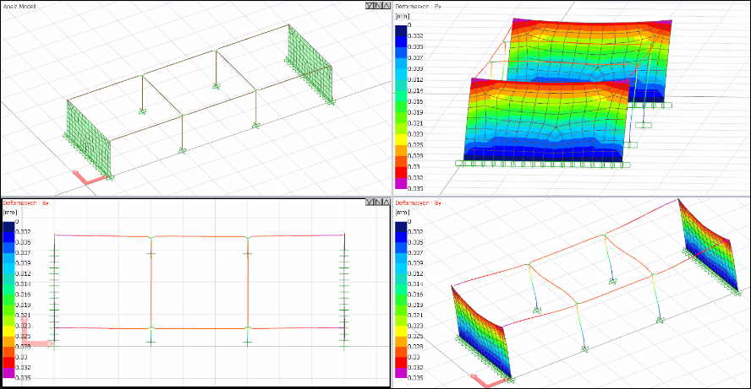
Task: Click the N icon in Analiz Modeli view
Action: click(376, 5)
